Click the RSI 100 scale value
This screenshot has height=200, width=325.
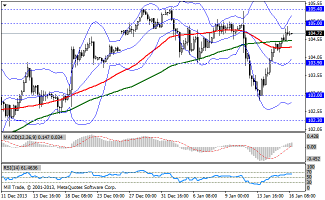[310, 167]
